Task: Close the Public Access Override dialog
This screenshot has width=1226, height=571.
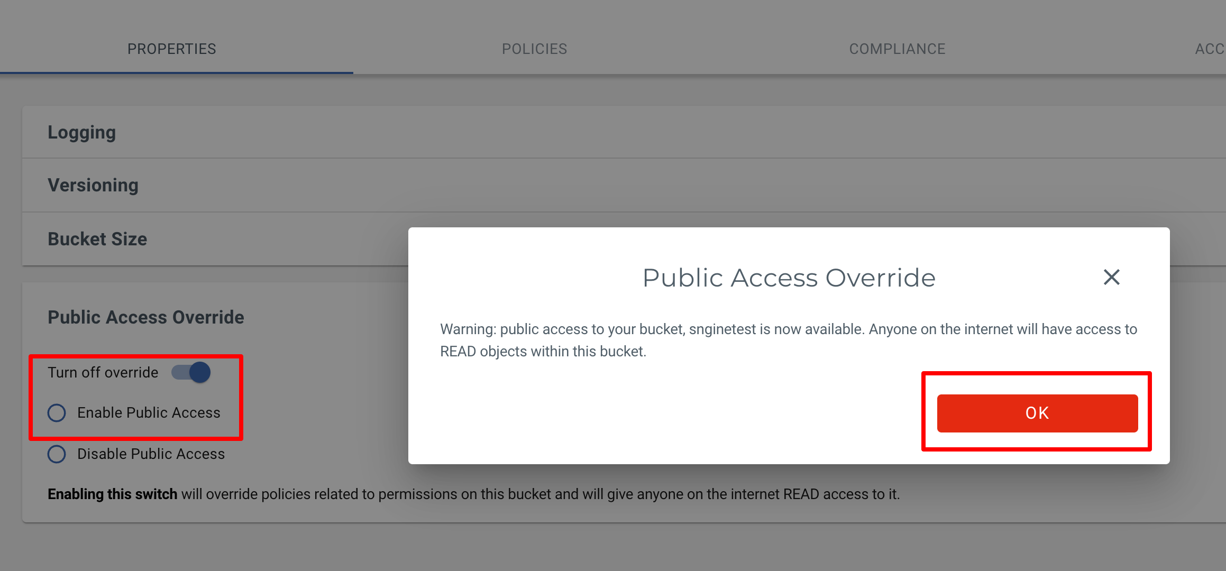Action: point(1111,277)
